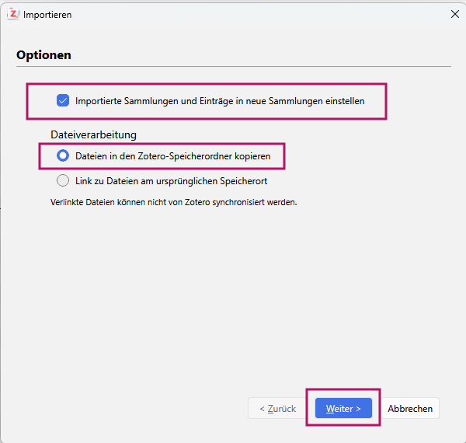
Task: Click the 'Verlinkte Dateien können nicht' note
Action: pos(173,202)
